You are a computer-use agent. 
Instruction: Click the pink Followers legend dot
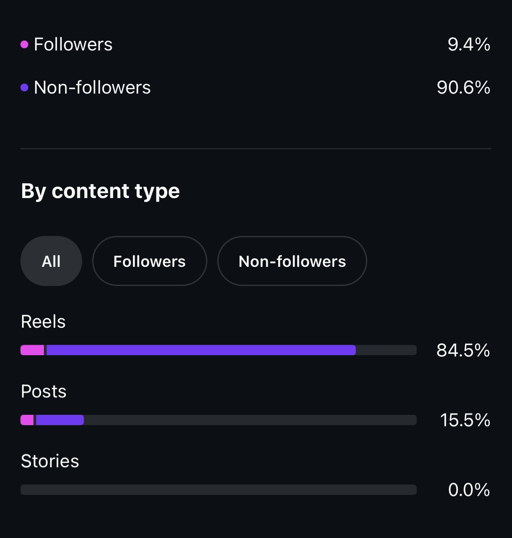pos(24,44)
